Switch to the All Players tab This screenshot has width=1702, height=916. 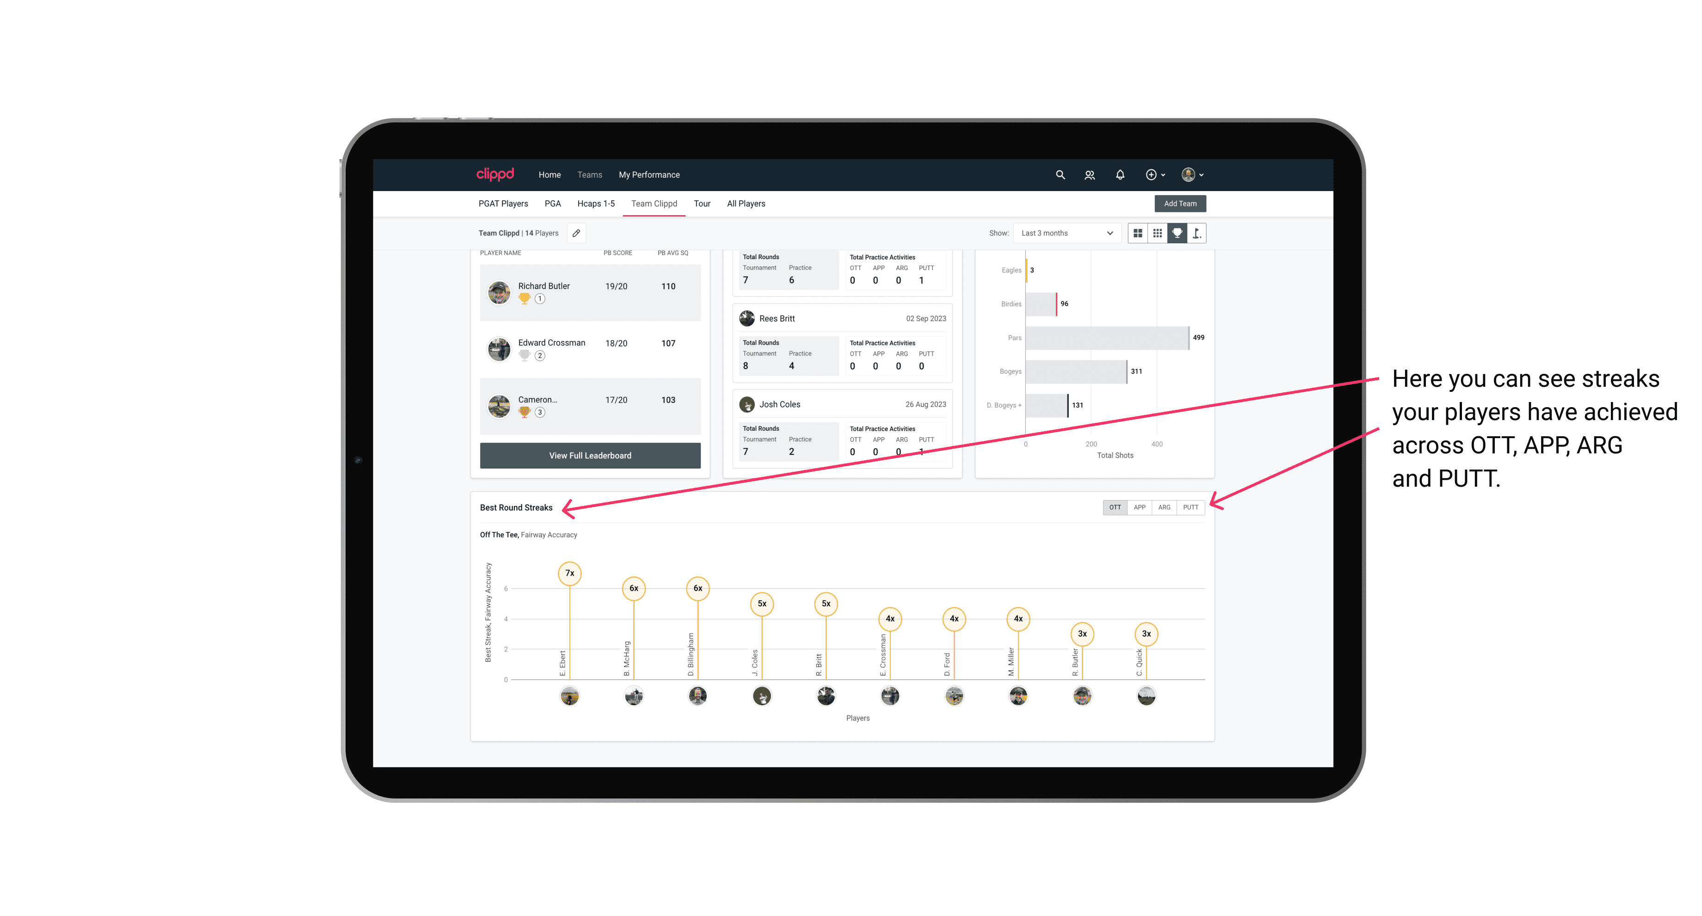744,203
